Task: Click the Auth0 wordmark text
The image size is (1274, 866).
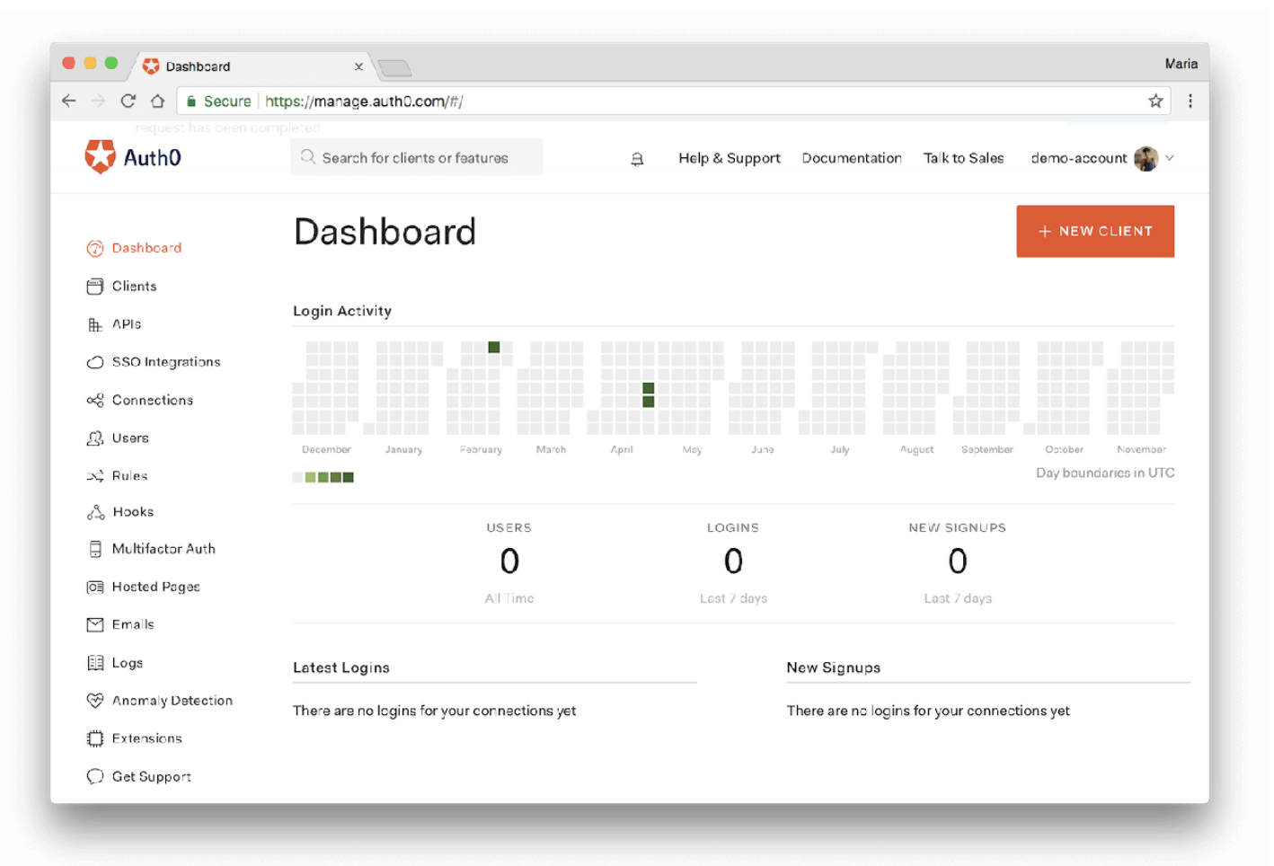Action: coord(153,158)
